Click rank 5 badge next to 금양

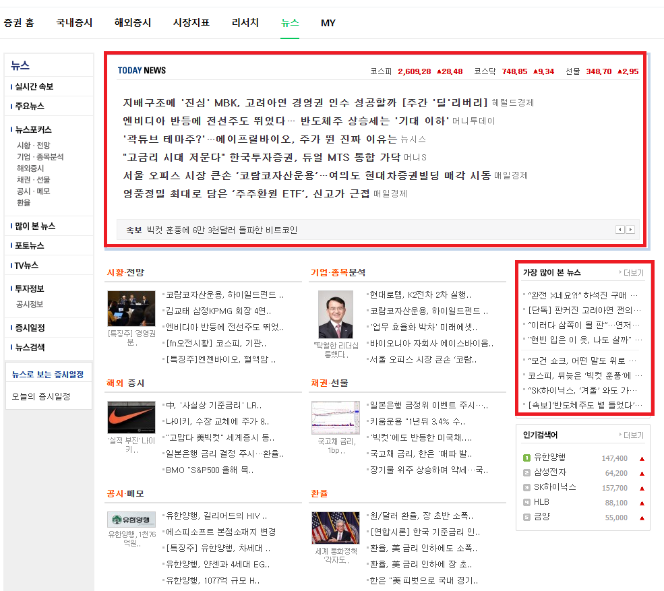point(526,517)
